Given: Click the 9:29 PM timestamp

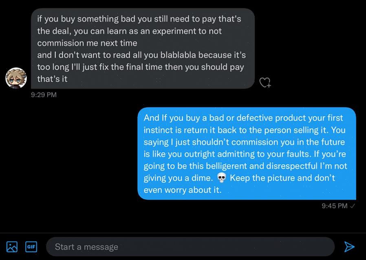Looking at the screenshot, I should pyautogui.click(x=44, y=95).
